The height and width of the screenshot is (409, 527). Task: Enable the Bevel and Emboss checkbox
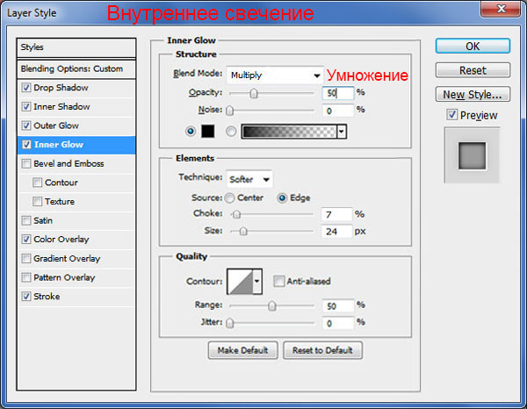[x=26, y=163]
